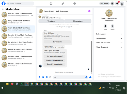Open the Barry townhouse conversation
Image resolution: width=127 pixels, height=94 pixels.
click(18, 22)
